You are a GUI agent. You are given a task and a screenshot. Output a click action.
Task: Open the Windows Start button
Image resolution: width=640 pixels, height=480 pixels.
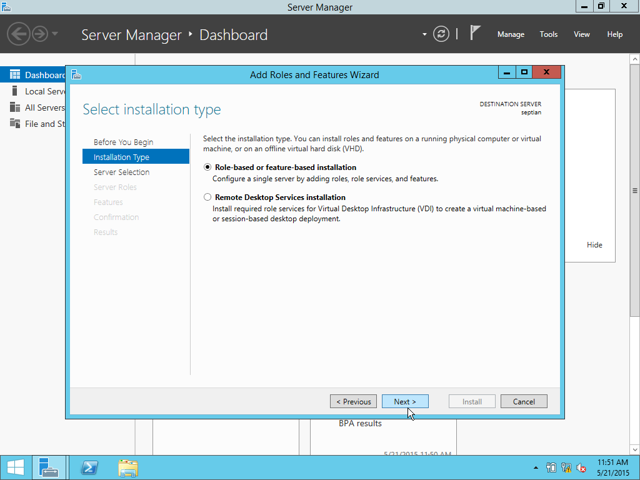coord(16,467)
